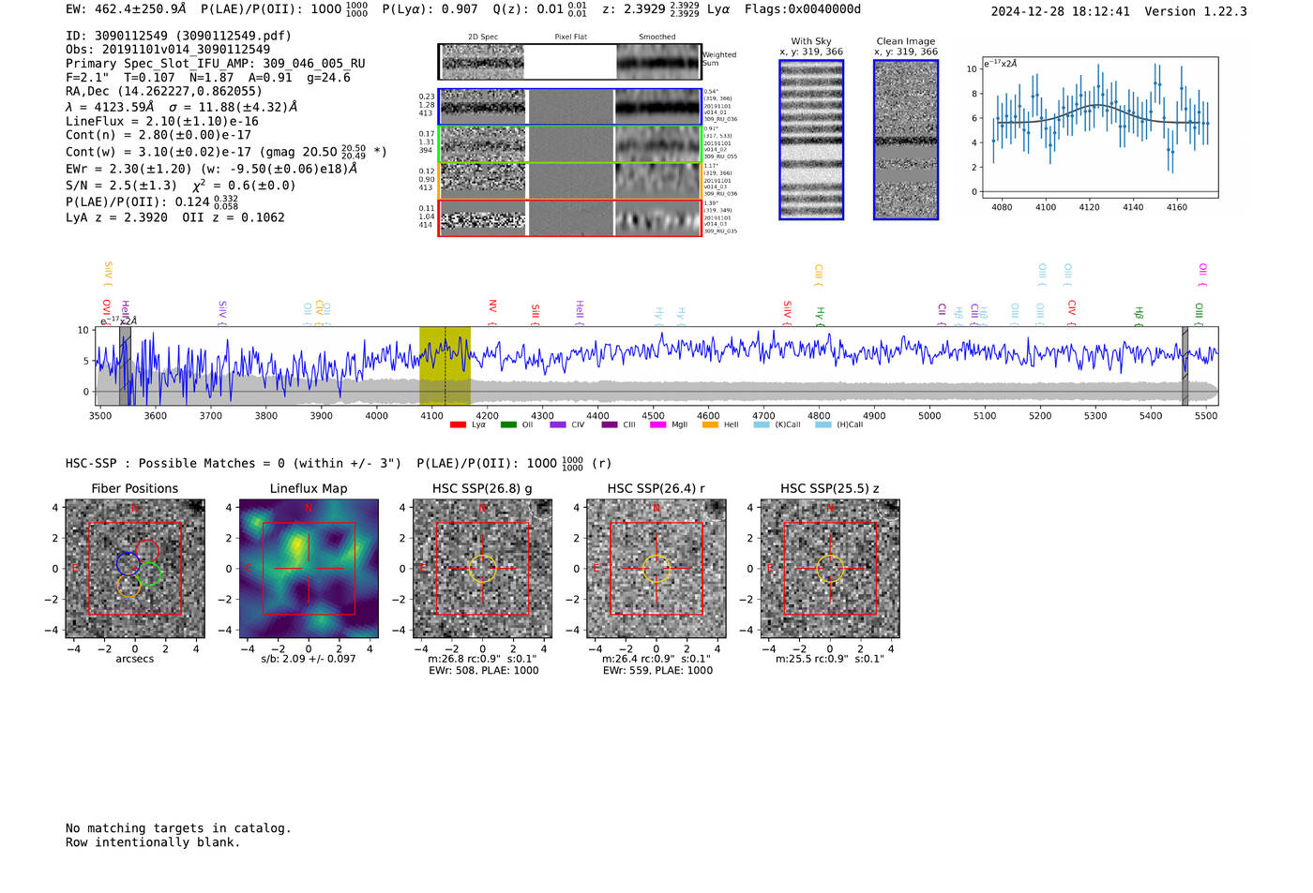
Task: Click the magenta MgII legend swatch
Action: point(658,424)
